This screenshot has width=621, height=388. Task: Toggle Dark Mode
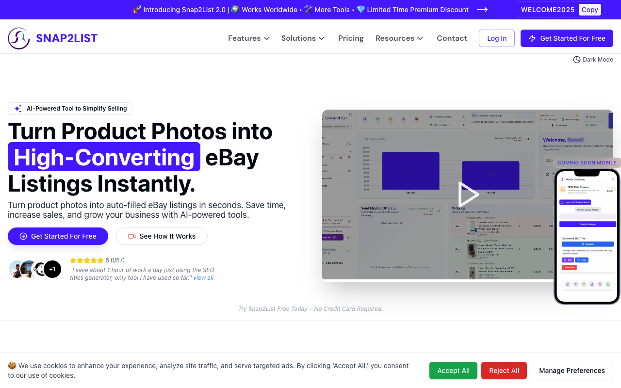(x=593, y=59)
